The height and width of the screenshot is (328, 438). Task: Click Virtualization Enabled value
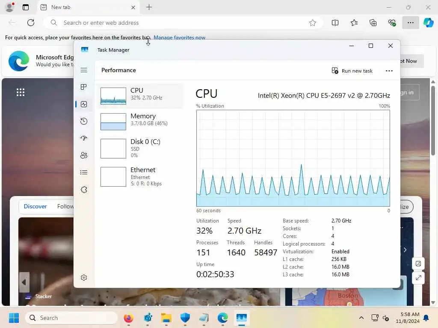[340, 251]
